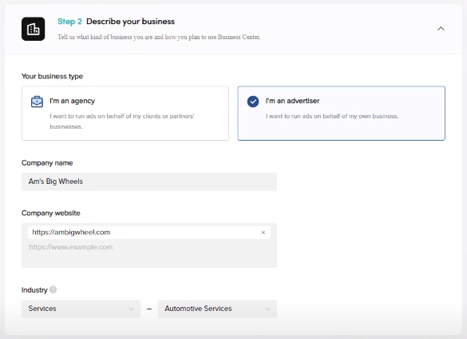Clear the ambigwheel.com website entry

[263, 233]
